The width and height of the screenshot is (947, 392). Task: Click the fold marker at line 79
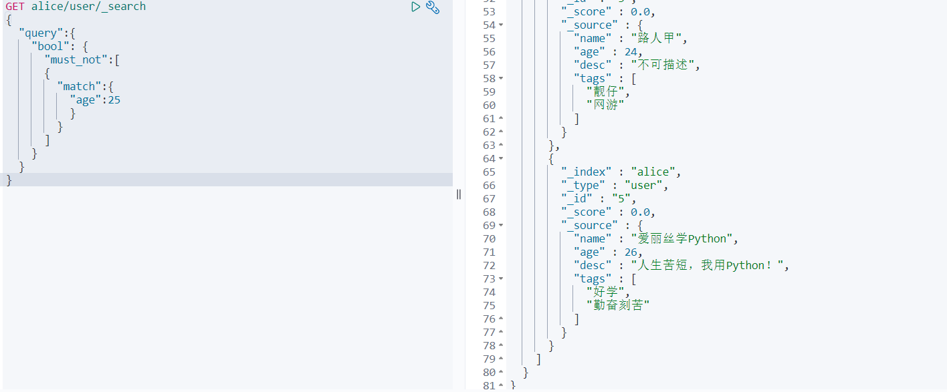pos(501,359)
